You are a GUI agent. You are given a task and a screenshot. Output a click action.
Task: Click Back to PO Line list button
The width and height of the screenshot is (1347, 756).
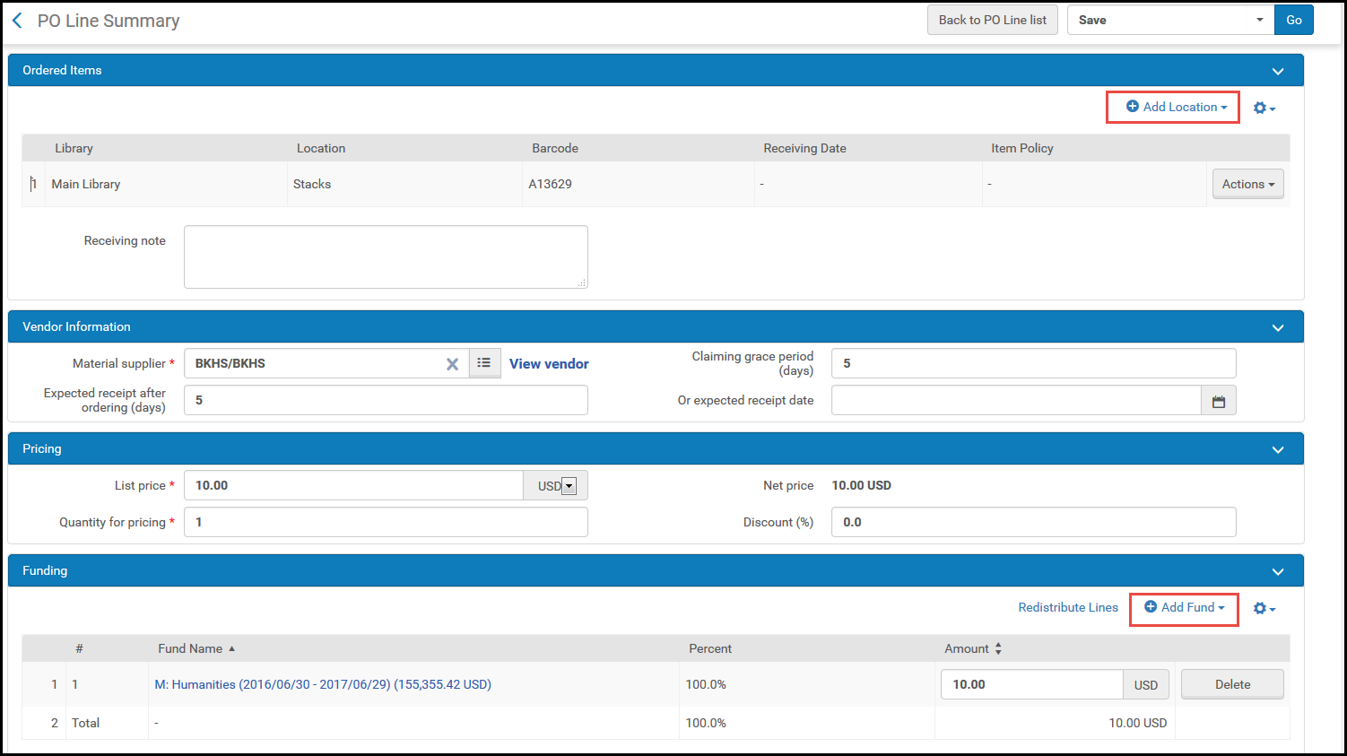[x=993, y=20]
